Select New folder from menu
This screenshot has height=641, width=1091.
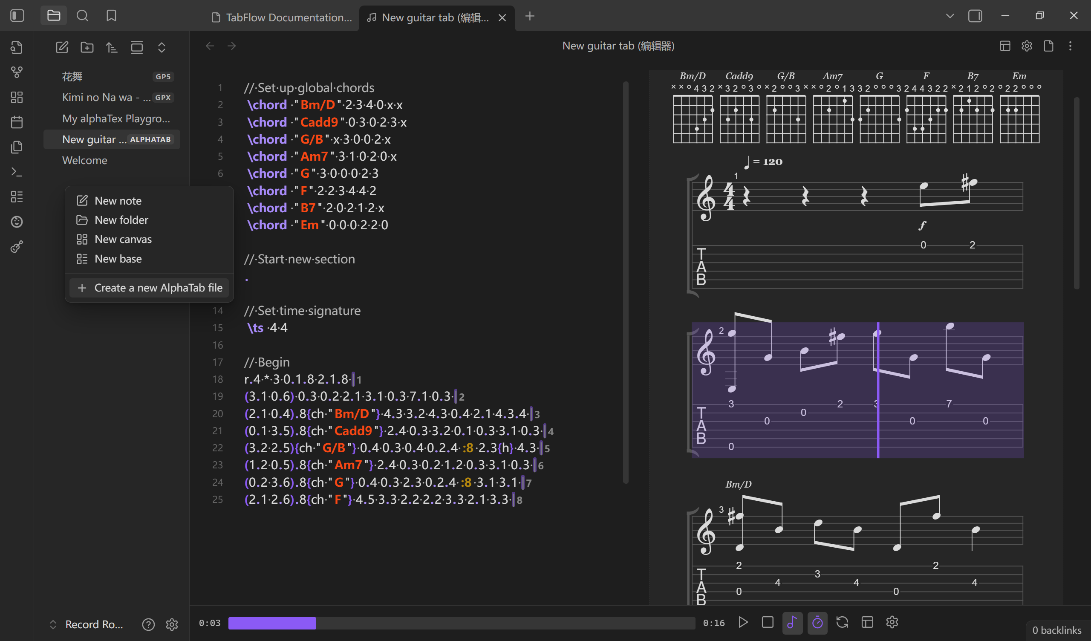(149, 220)
